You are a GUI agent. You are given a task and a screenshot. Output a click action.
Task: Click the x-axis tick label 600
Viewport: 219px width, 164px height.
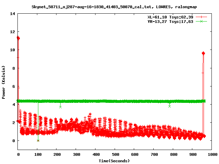(x=135, y=154)
